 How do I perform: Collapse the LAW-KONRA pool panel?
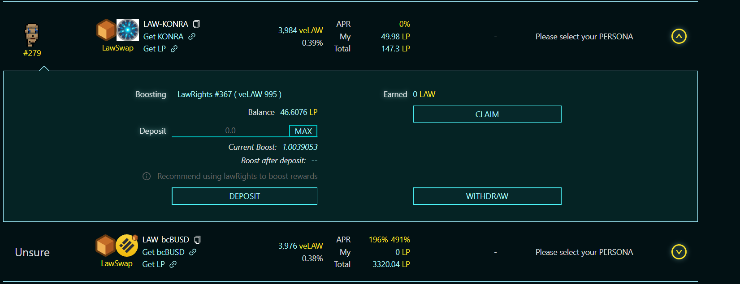pos(679,36)
